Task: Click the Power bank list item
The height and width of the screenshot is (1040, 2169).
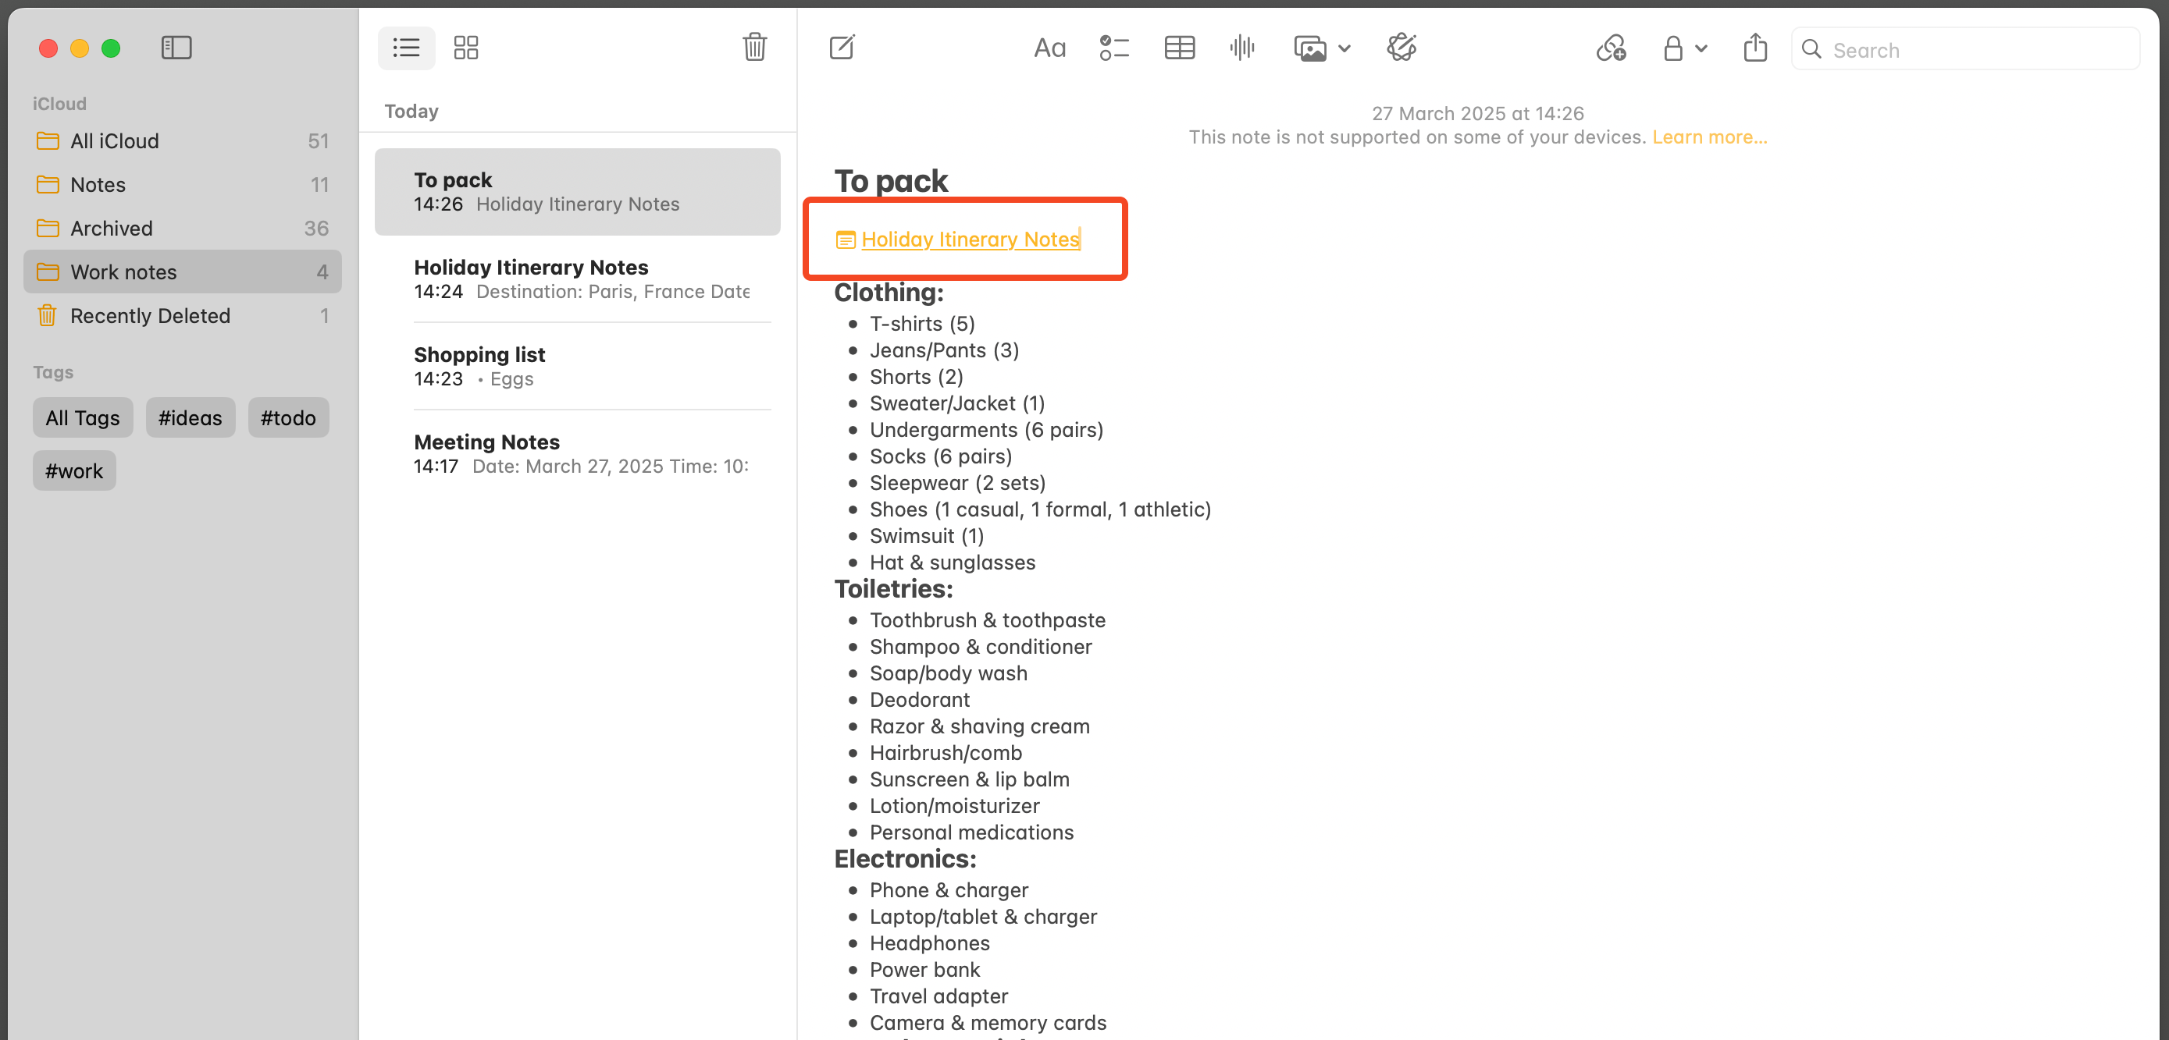Action: [x=924, y=970]
